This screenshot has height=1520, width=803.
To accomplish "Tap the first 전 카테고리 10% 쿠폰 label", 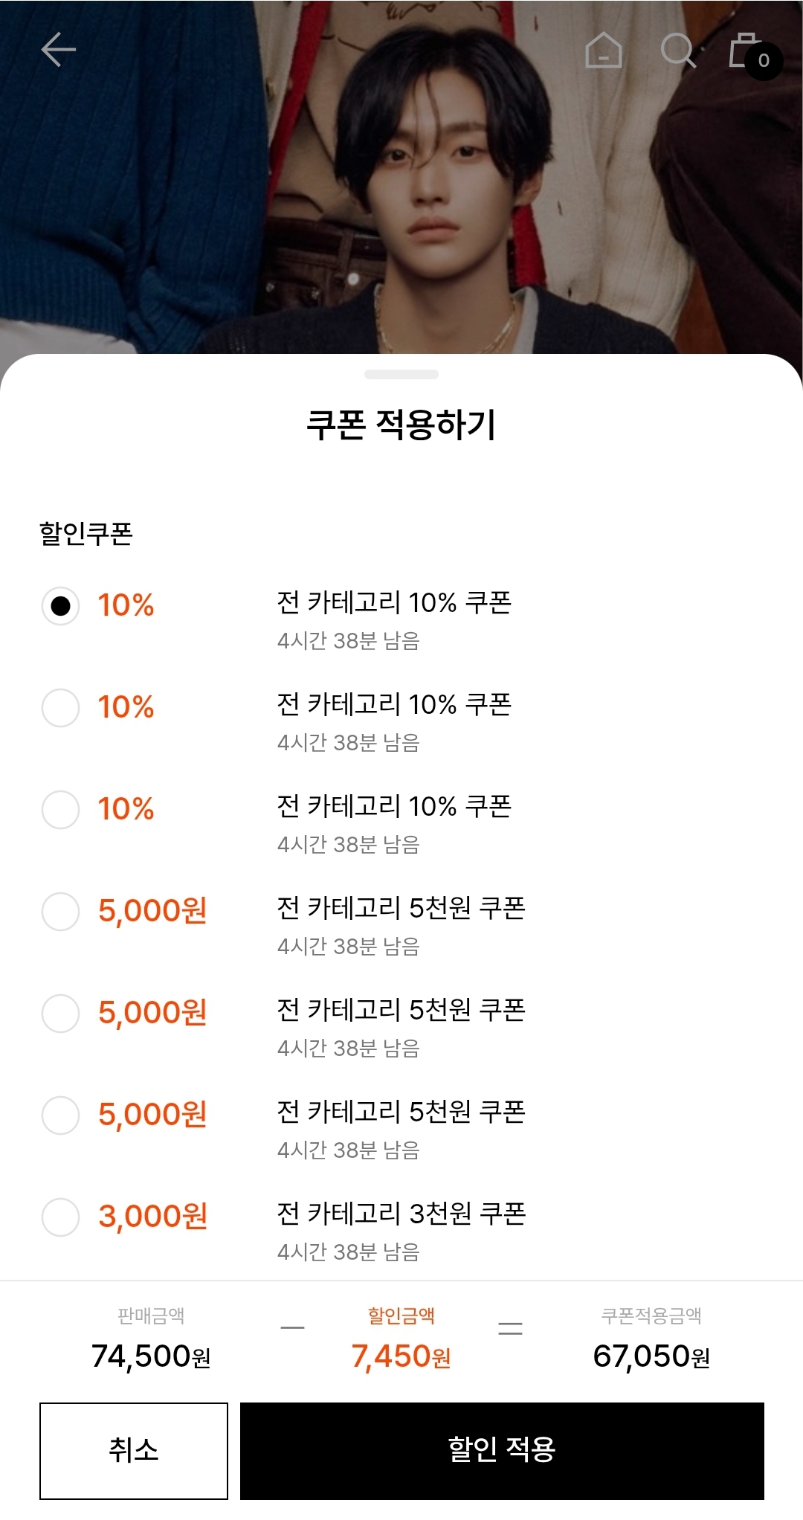I will [394, 602].
